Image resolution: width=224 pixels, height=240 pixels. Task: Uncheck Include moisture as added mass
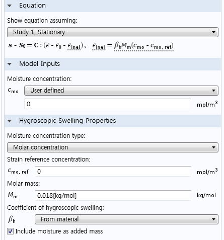(10, 231)
